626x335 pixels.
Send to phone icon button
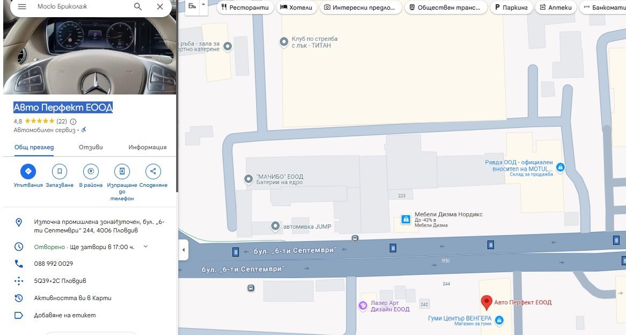tap(122, 171)
